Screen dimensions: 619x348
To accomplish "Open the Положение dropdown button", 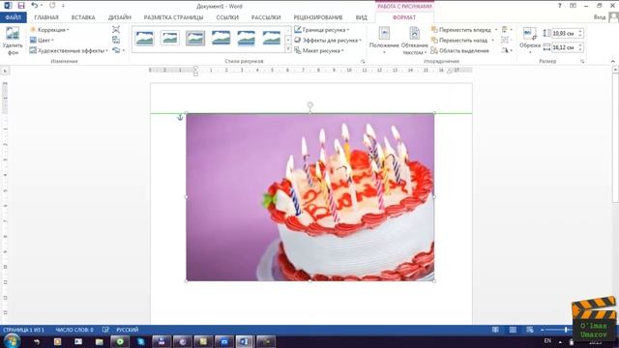I will [x=384, y=41].
